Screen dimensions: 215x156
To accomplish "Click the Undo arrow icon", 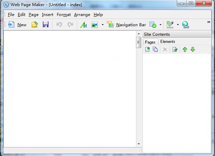I will click(x=59, y=25).
